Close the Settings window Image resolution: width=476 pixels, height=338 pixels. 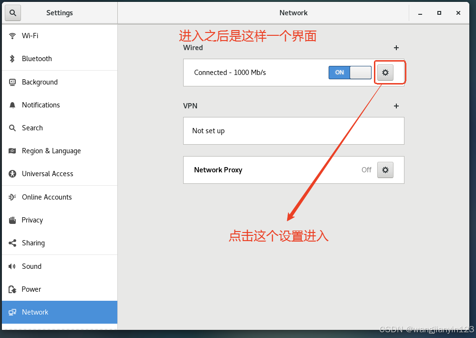(x=458, y=13)
